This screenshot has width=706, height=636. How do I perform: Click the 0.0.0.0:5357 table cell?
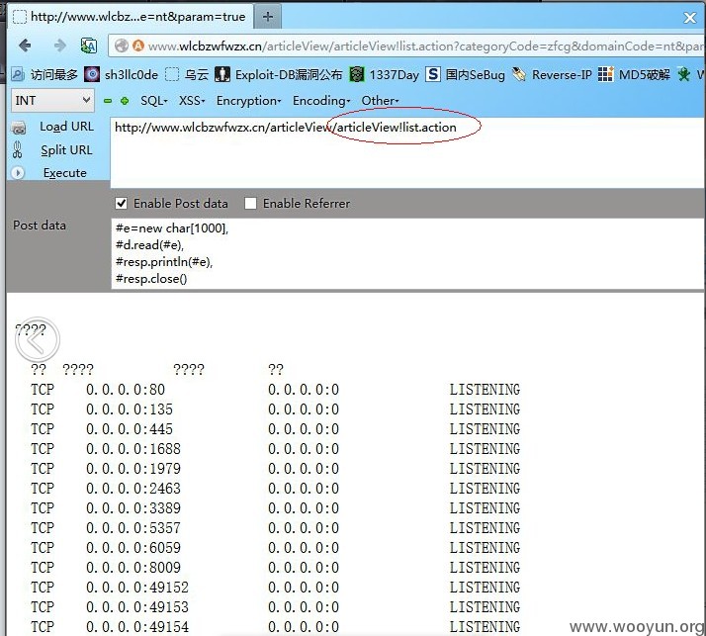point(133,528)
